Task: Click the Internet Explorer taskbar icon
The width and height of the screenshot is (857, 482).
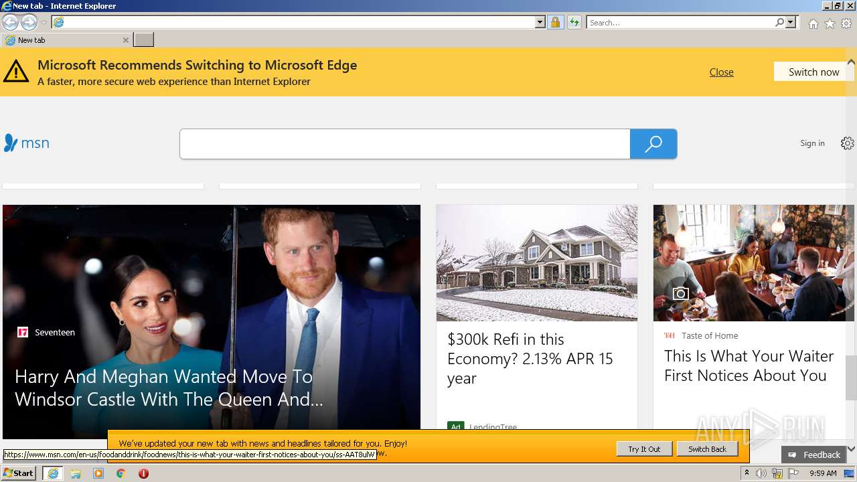Action: pos(53,473)
